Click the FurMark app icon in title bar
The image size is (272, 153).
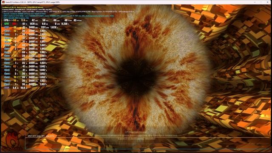click(3, 2)
